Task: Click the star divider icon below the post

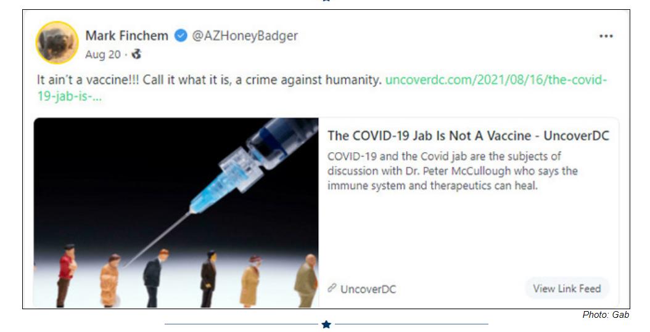Action: pos(326,324)
